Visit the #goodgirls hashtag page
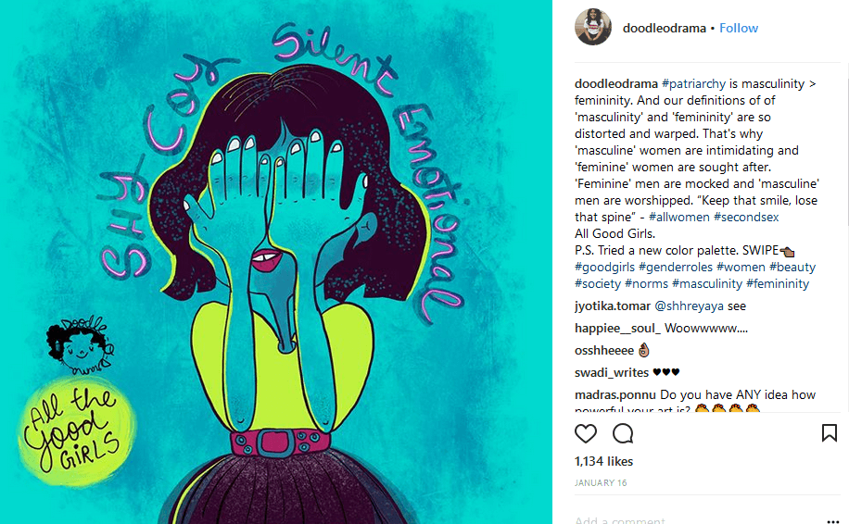This screenshot has width=849, height=524. [x=604, y=268]
